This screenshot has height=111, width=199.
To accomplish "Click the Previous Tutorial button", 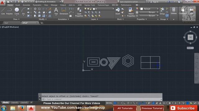I will click(152, 108).
